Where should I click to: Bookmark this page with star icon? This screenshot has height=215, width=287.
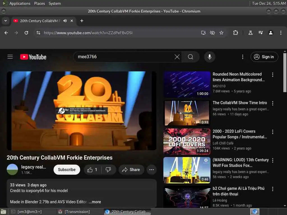point(221,33)
